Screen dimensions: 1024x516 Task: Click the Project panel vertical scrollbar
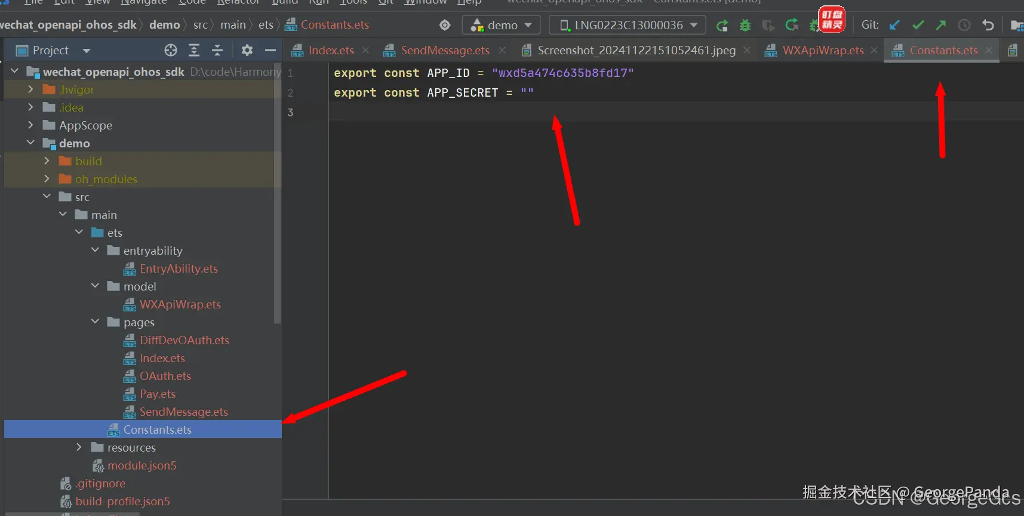pos(277,194)
